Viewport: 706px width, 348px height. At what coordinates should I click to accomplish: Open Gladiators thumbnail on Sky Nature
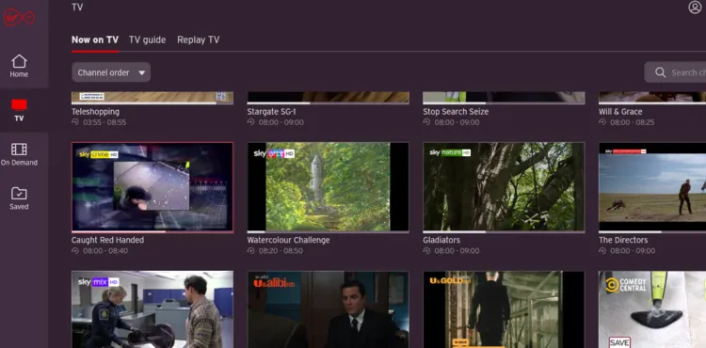point(504,186)
